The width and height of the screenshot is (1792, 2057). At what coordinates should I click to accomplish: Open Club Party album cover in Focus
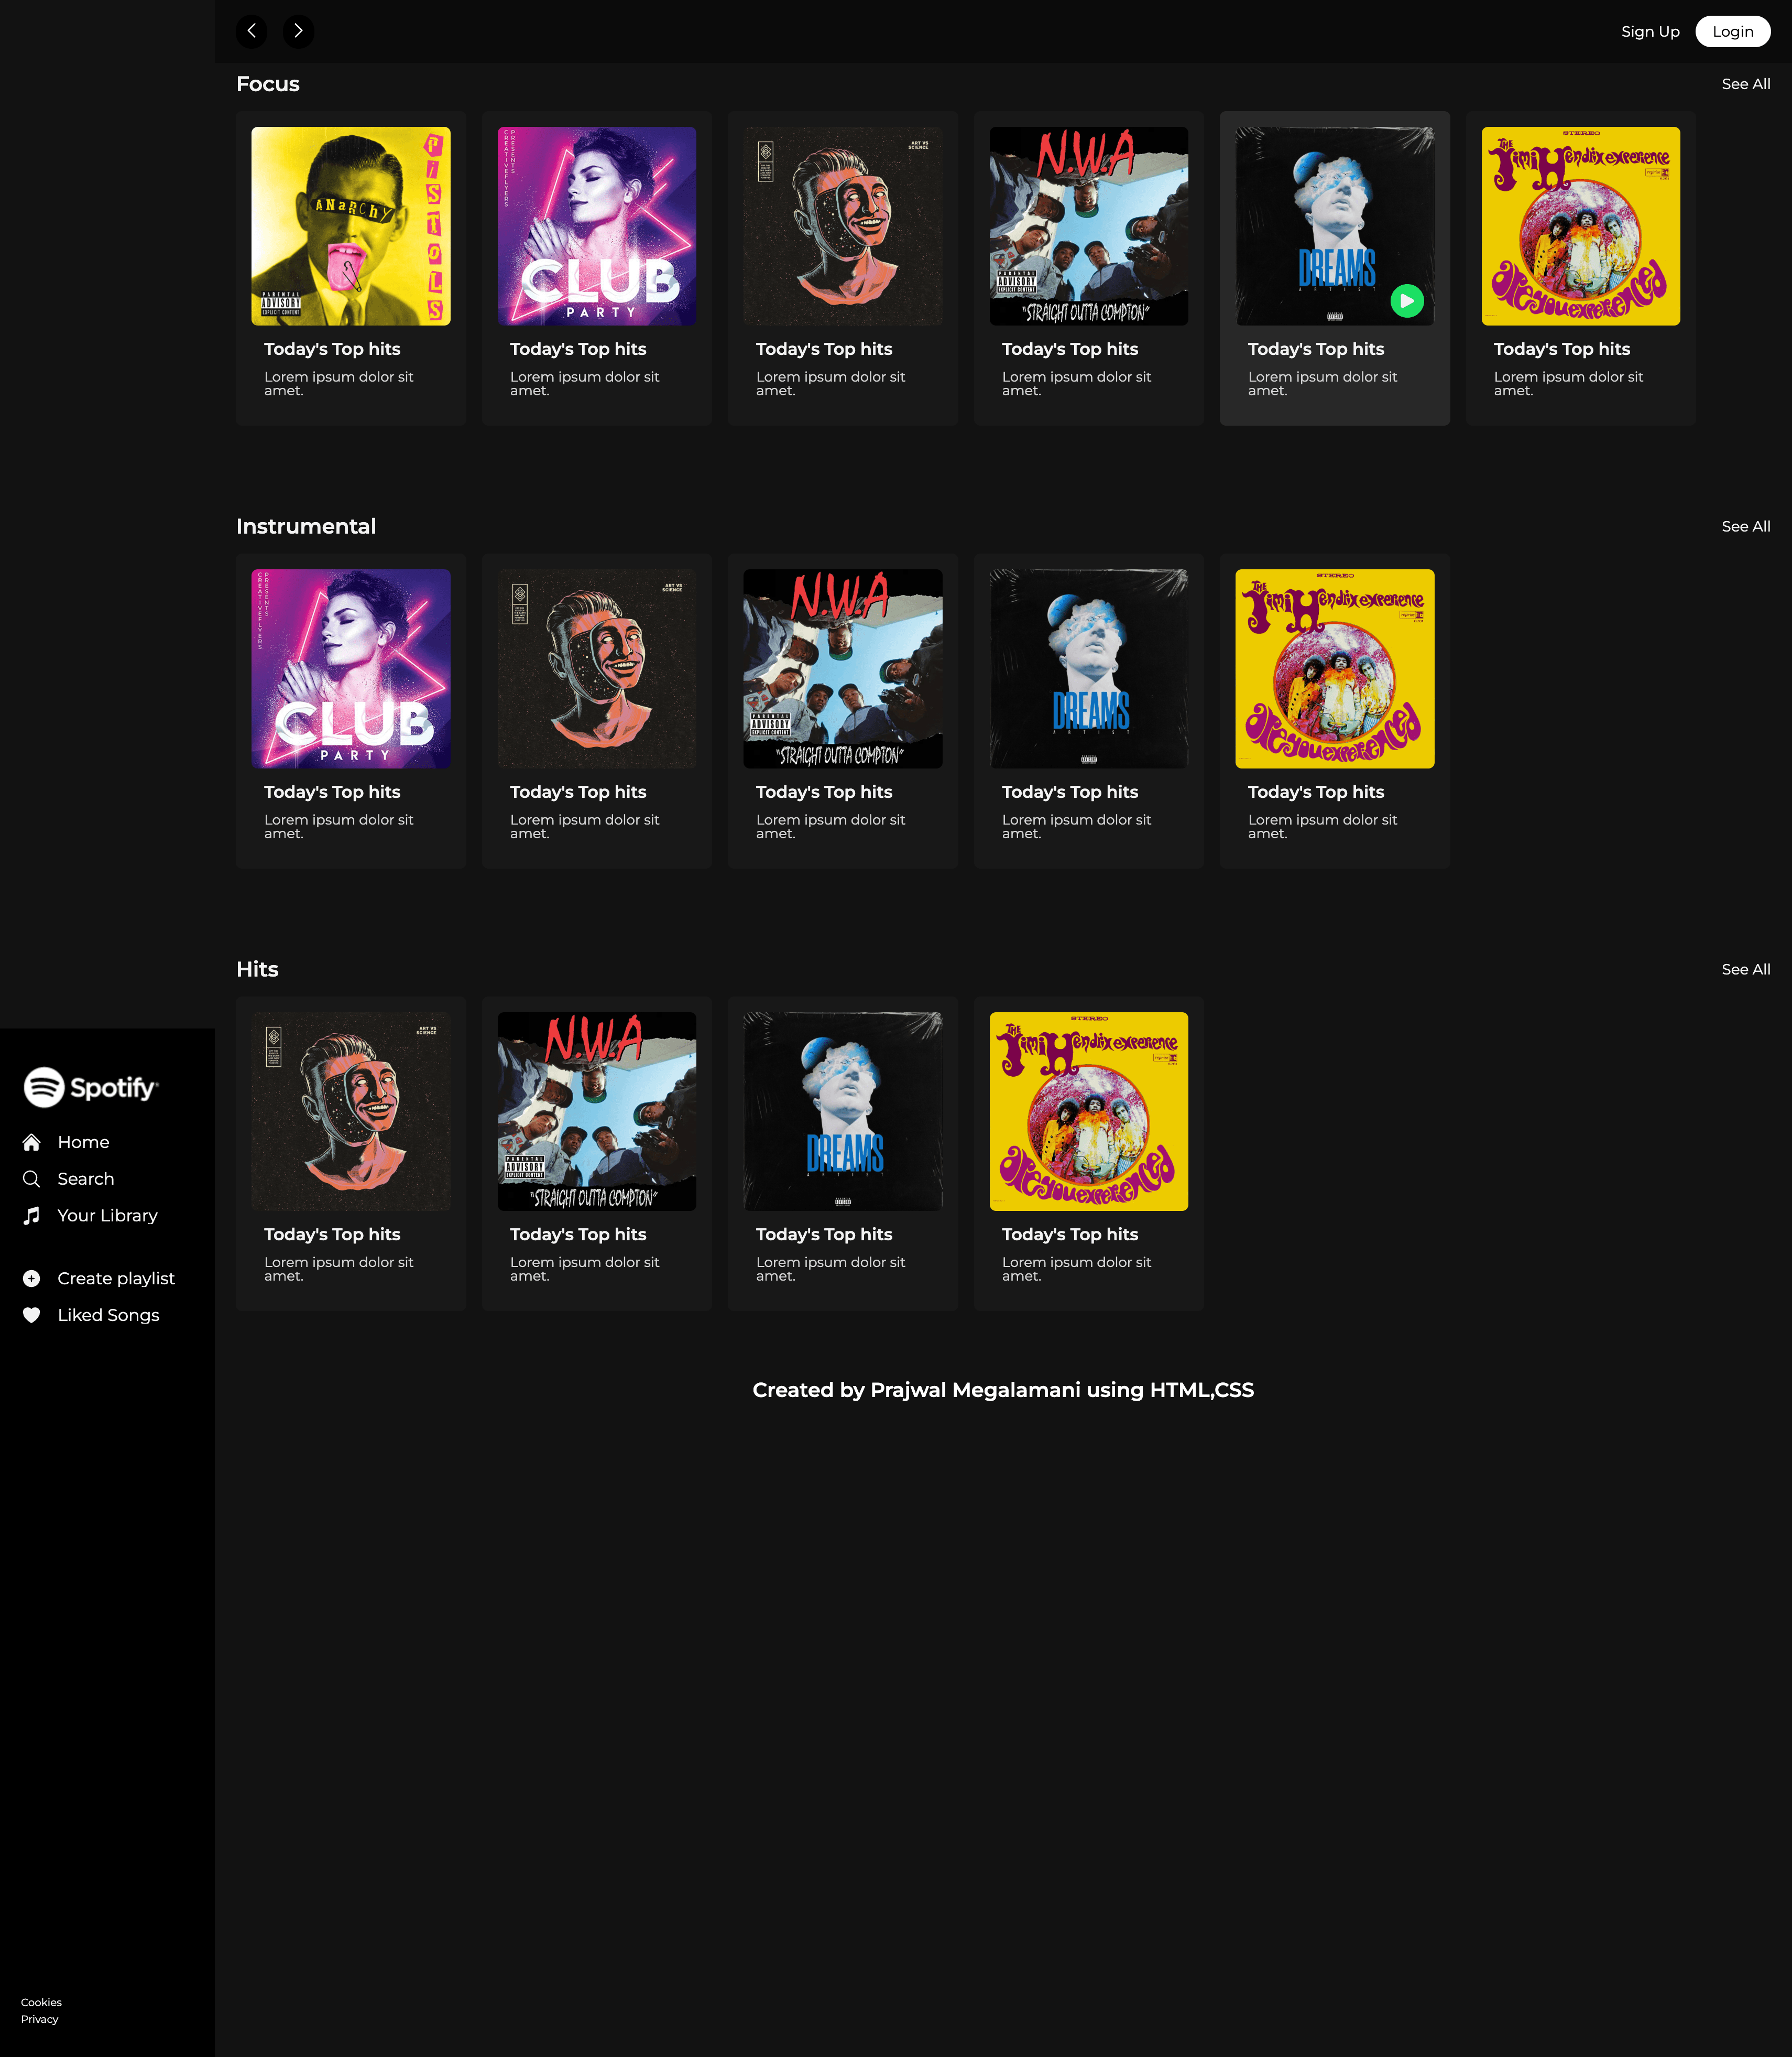[x=596, y=226]
